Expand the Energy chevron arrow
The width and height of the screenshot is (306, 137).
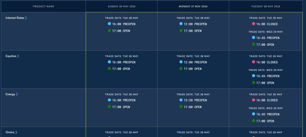point(17,94)
